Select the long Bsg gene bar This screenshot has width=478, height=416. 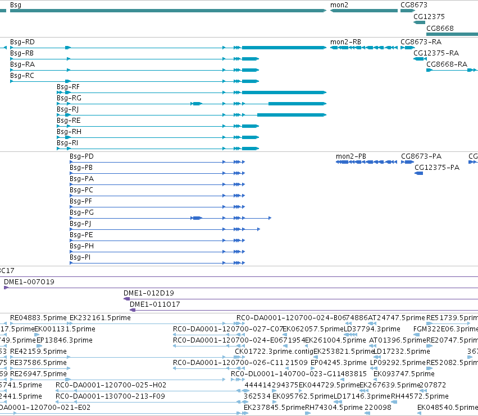[x=169, y=11]
